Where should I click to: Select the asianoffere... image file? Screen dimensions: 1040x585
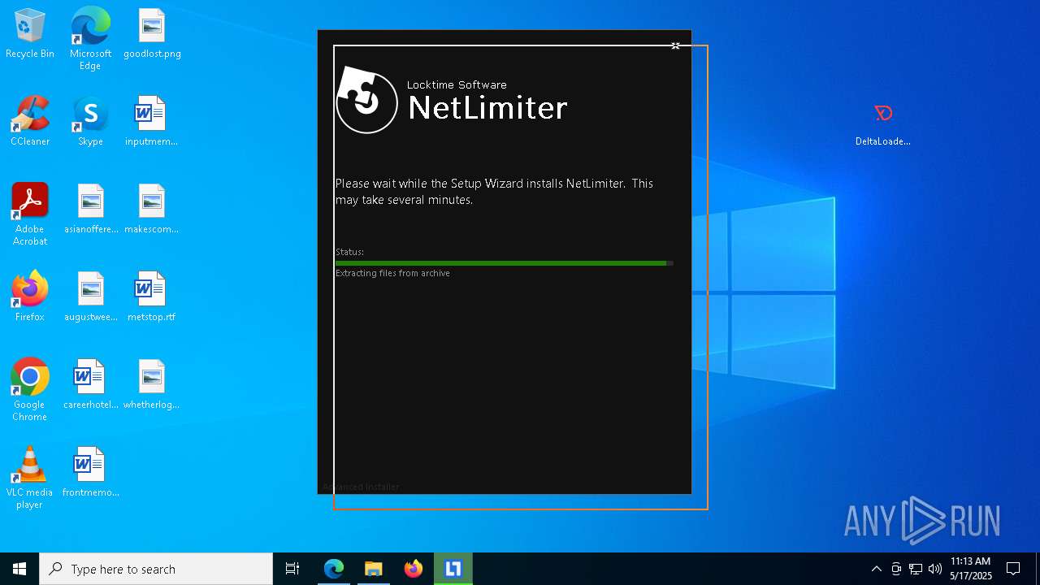point(91,210)
